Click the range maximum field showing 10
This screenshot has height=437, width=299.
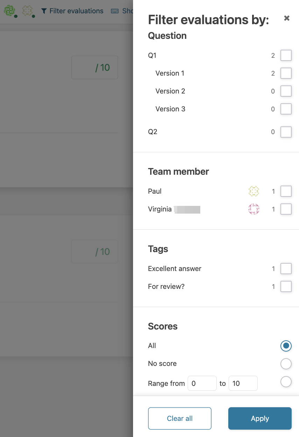(x=243, y=383)
